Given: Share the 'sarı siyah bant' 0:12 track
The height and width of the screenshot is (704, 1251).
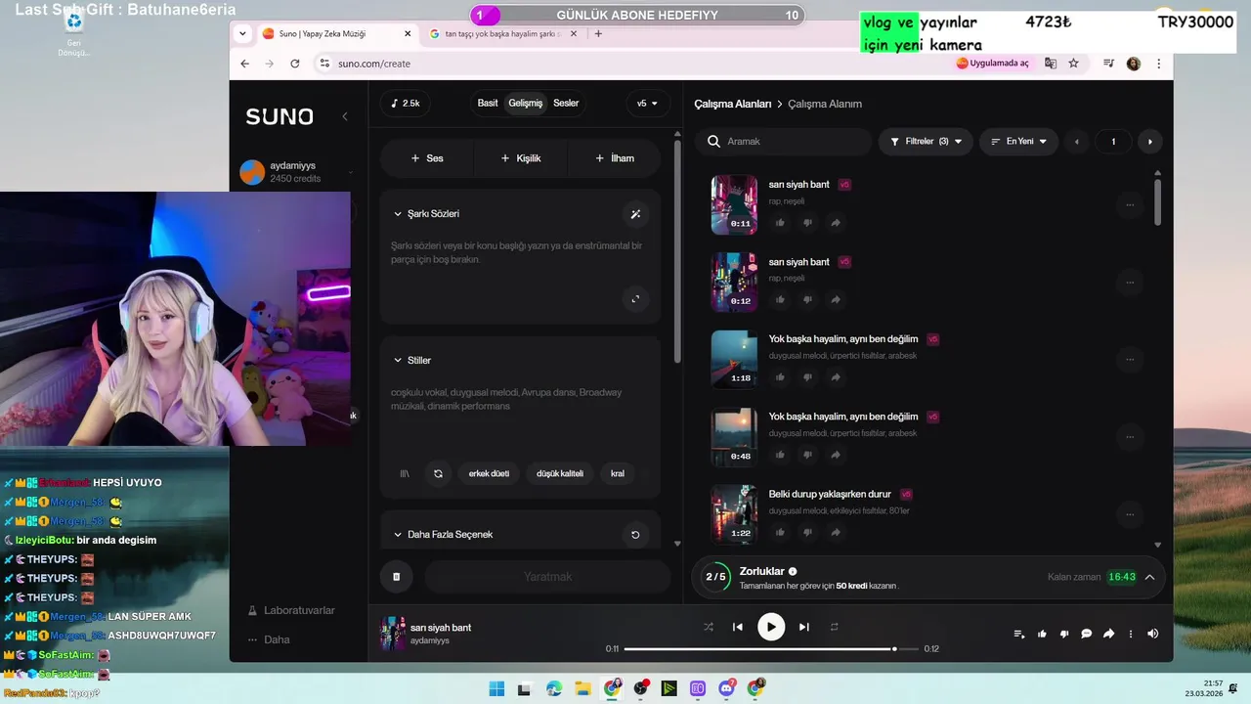Looking at the screenshot, I should point(836,299).
